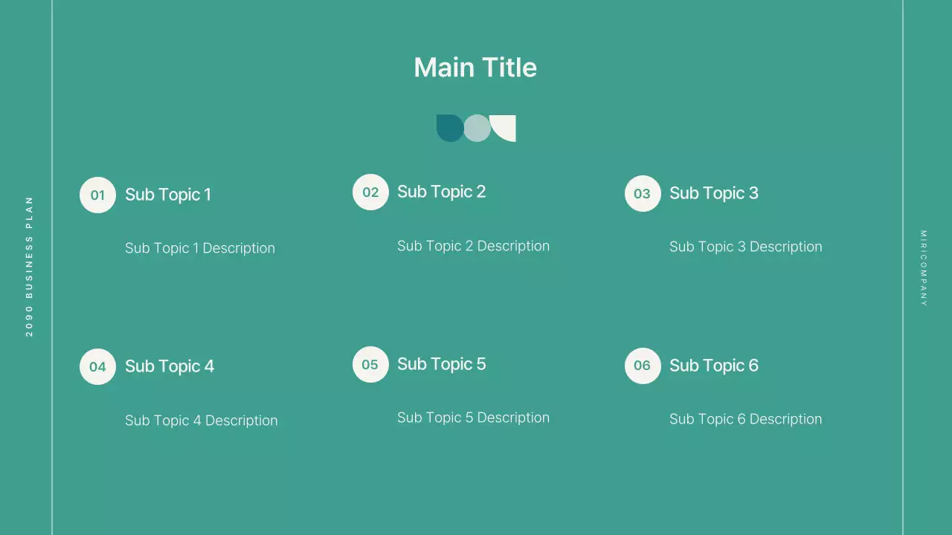The width and height of the screenshot is (952, 535).
Task: Click the 05 circle badge
Action: (x=370, y=365)
